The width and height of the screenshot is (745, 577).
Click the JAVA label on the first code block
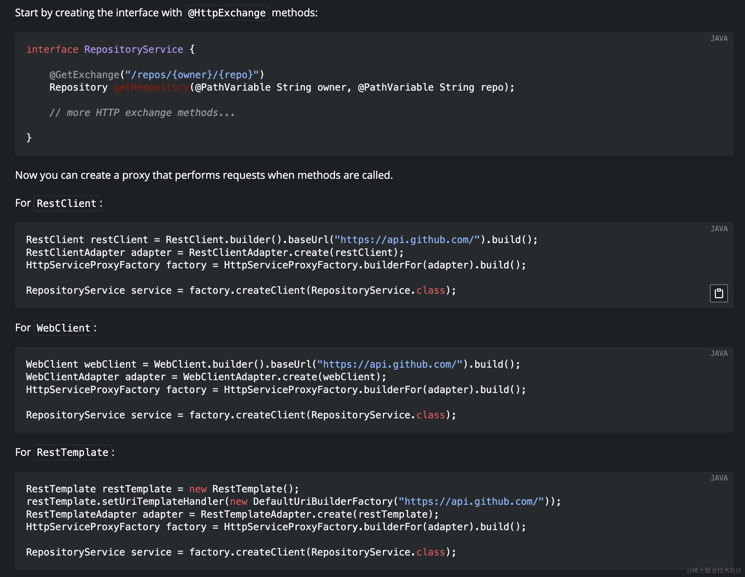coord(719,39)
